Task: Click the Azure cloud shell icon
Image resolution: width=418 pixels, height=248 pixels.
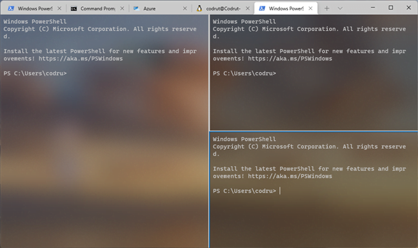Action: [x=137, y=8]
